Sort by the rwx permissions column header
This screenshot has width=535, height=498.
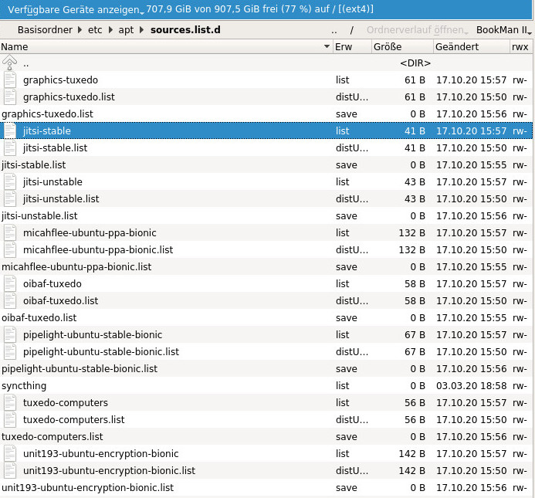pos(521,46)
